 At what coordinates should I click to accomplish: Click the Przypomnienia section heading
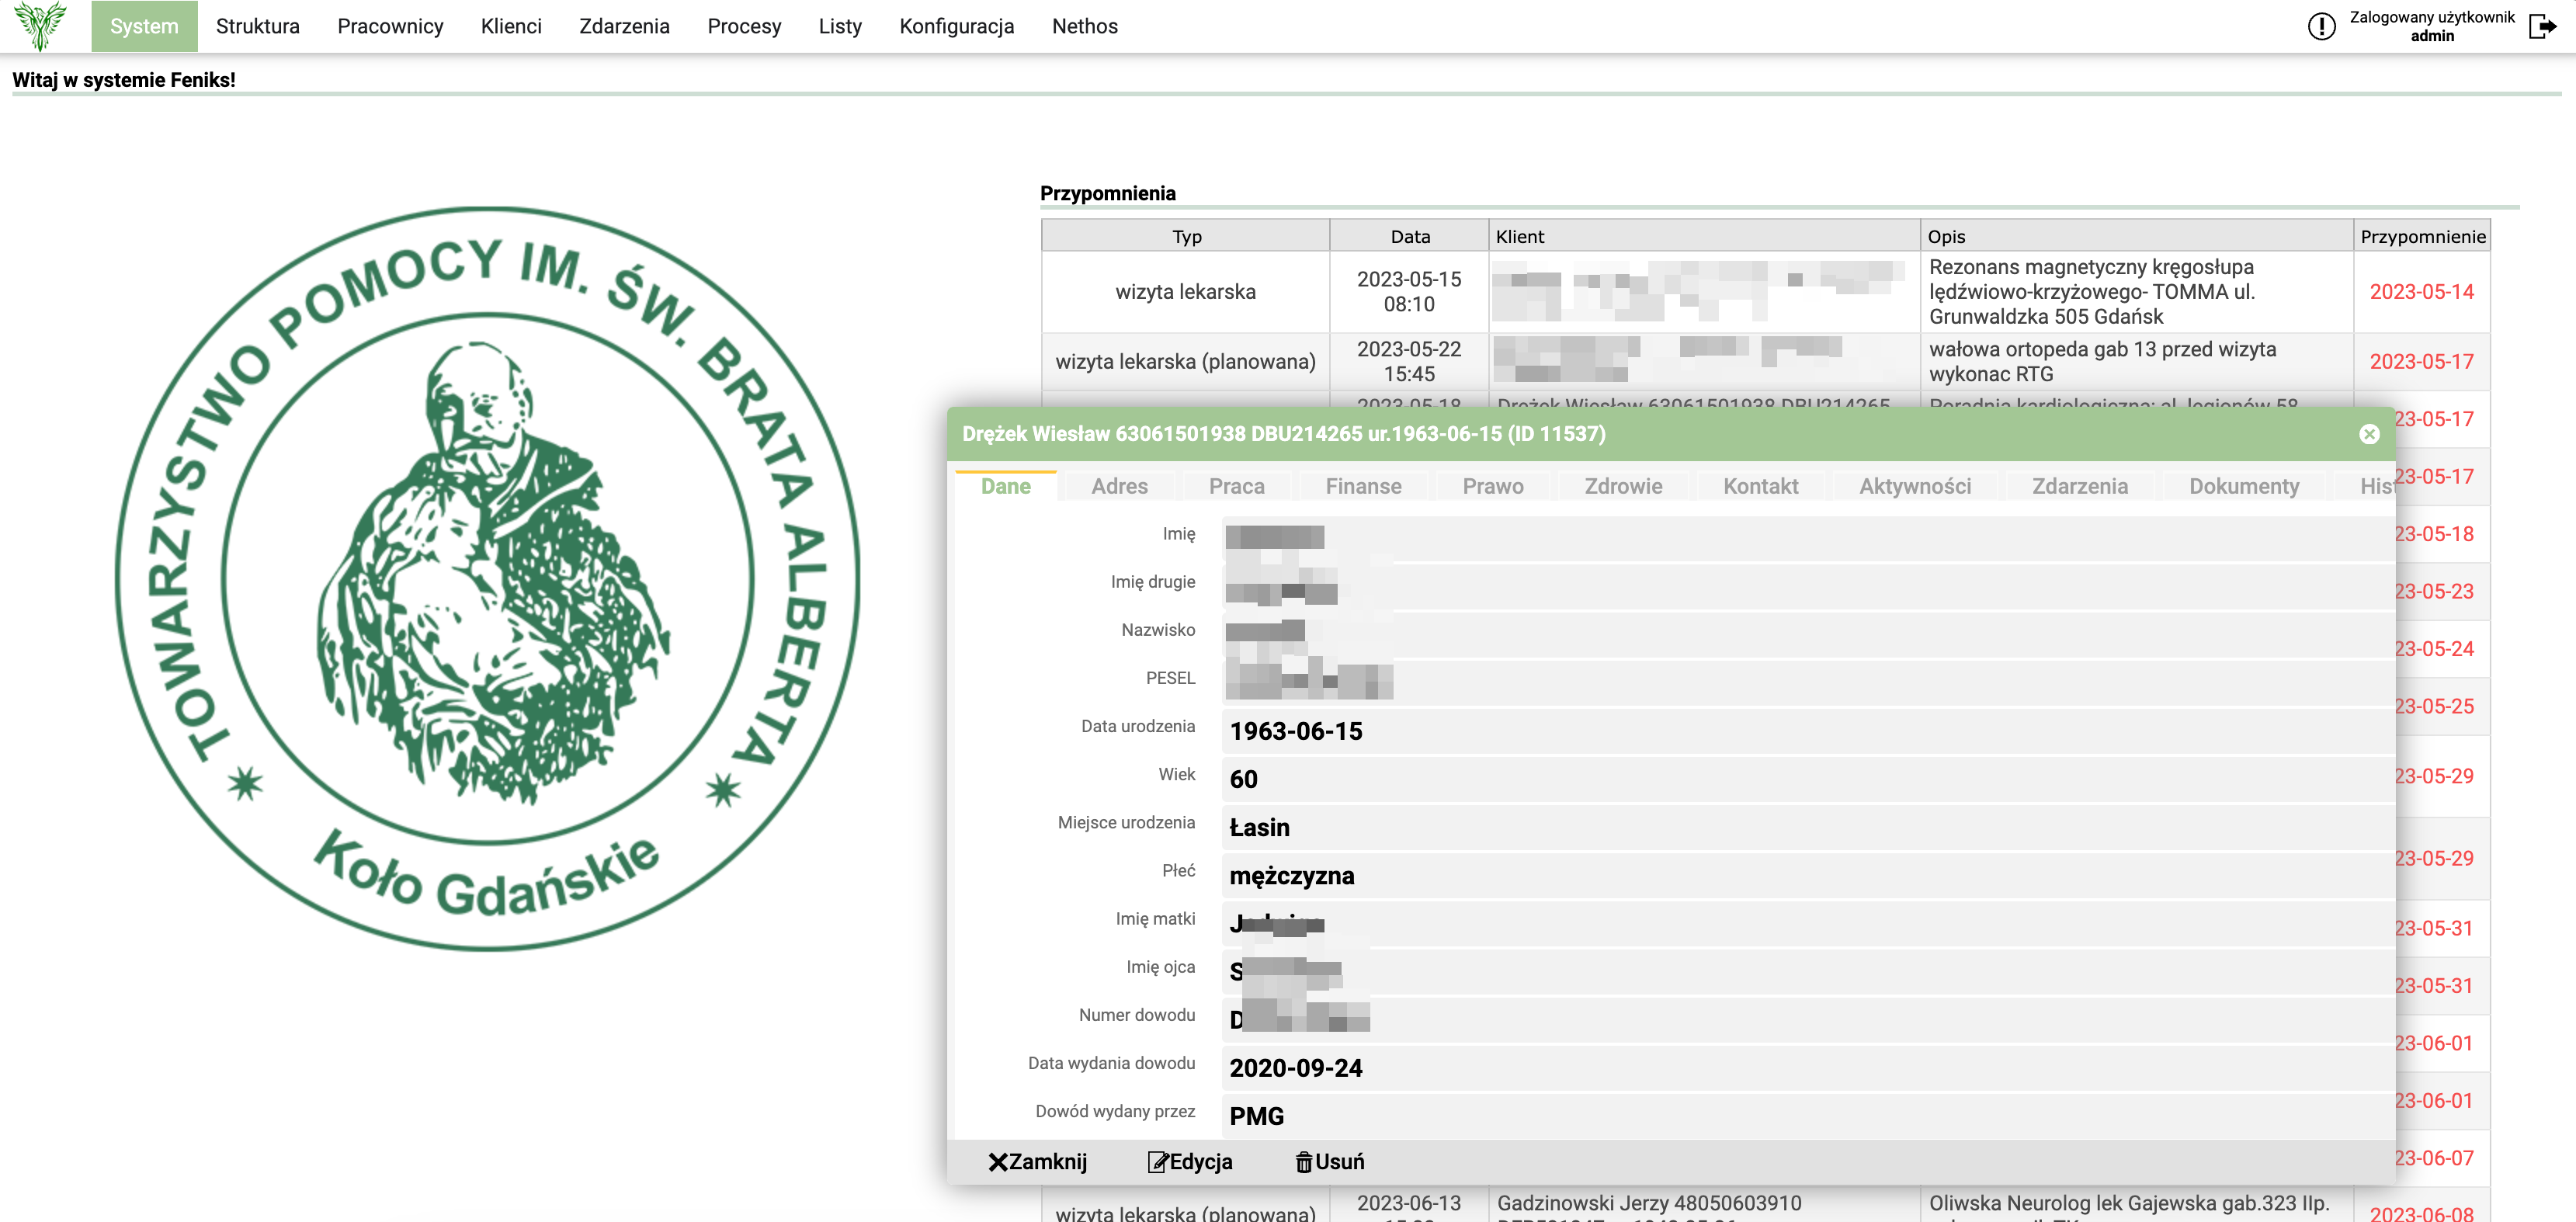[x=1107, y=193]
